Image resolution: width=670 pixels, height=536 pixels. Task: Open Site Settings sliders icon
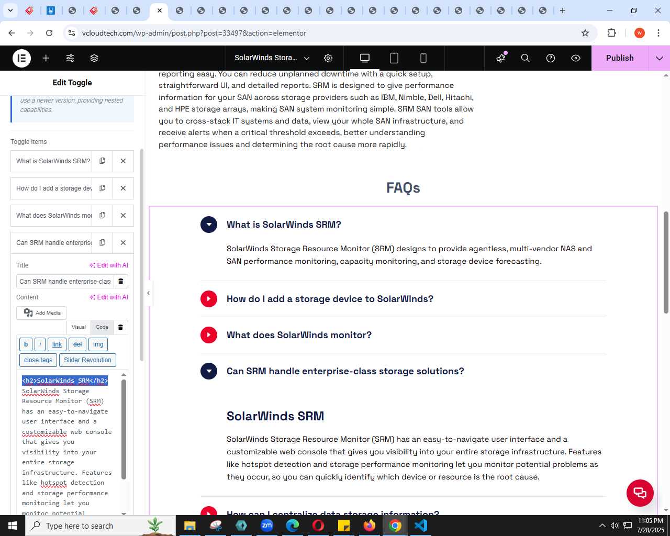point(70,58)
